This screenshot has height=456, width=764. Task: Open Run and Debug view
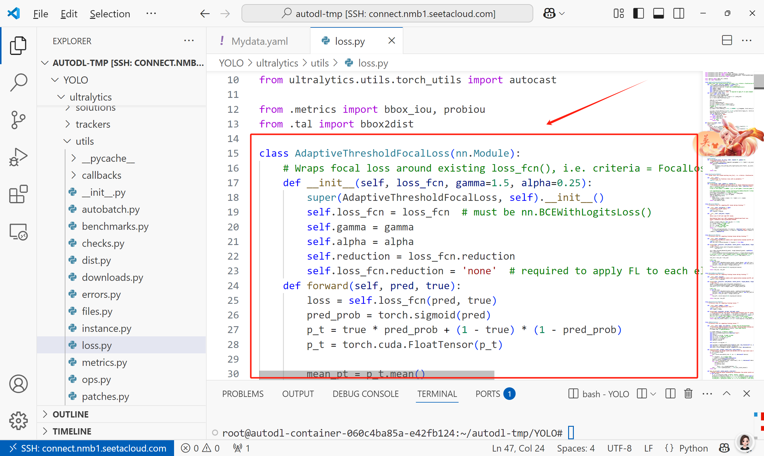19,157
